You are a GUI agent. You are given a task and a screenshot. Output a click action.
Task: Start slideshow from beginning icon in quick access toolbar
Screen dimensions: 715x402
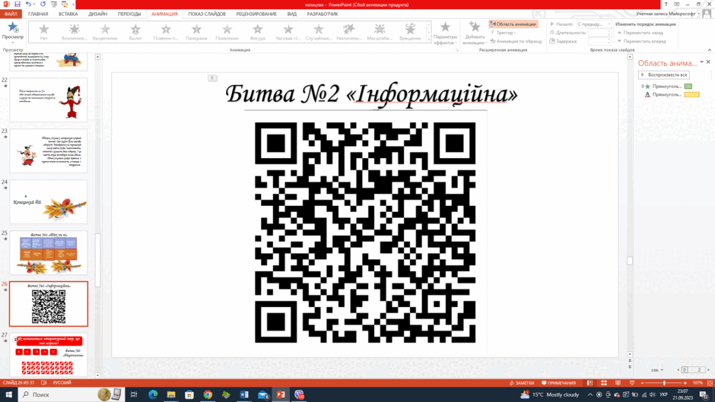tap(54, 4)
